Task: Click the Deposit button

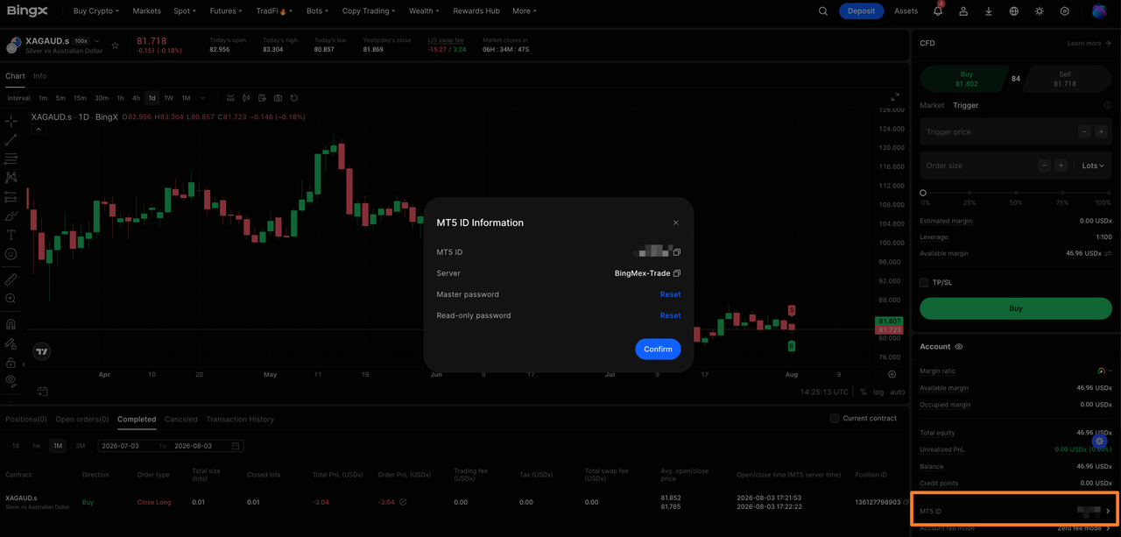Action: pos(862,11)
